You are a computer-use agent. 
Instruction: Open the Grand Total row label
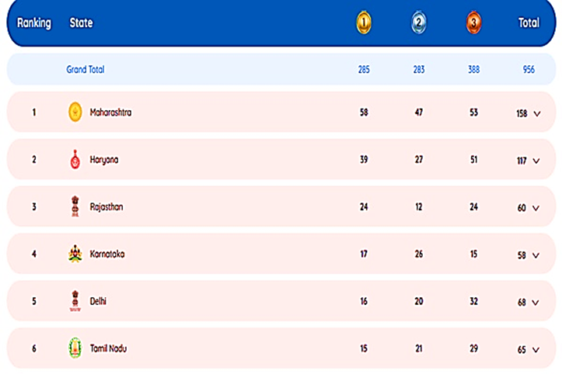(x=86, y=69)
